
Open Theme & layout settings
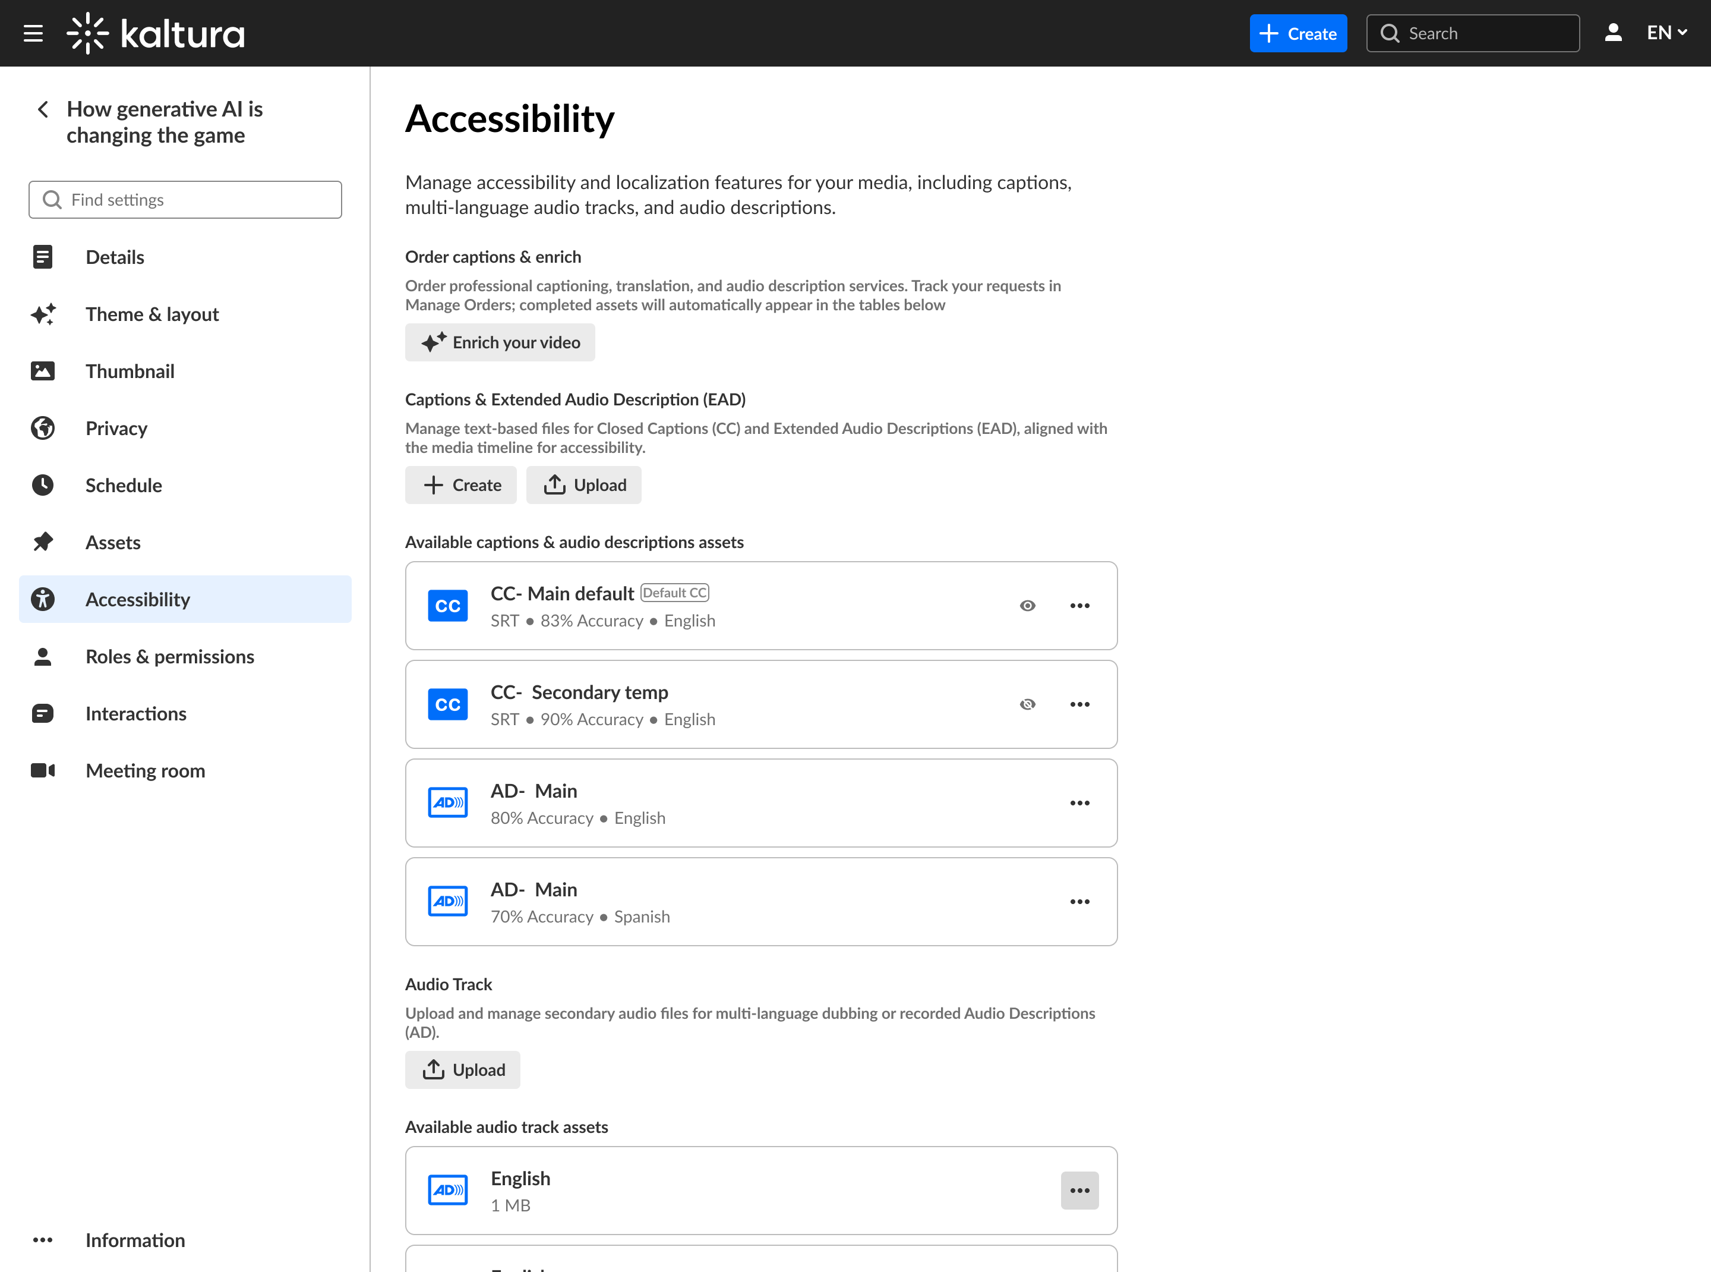(151, 314)
